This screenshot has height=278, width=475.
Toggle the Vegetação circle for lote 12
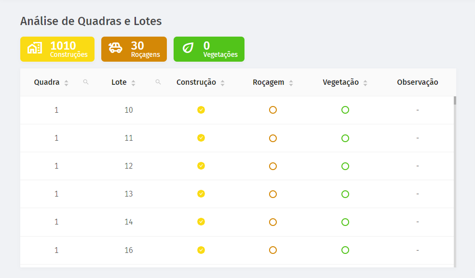(x=345, y=166)
